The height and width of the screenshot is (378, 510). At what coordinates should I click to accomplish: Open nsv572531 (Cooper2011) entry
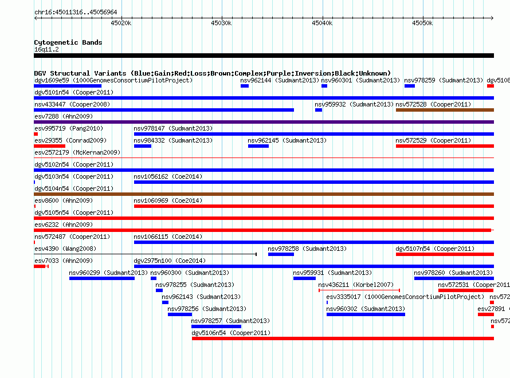click(x=474, y=285)
